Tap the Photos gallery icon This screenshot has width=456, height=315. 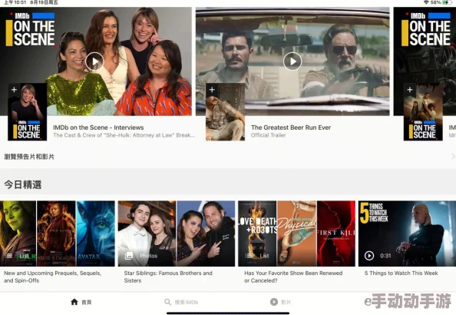click(128, 256)
